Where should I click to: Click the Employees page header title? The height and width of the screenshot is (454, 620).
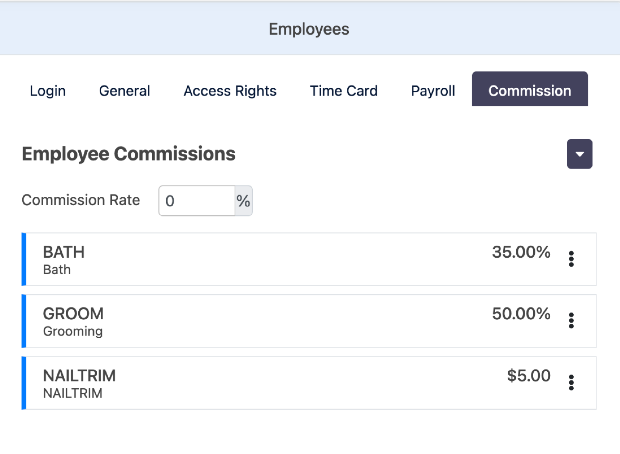click(x=309, y=29)
